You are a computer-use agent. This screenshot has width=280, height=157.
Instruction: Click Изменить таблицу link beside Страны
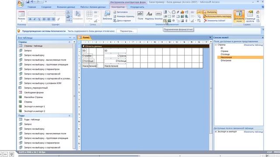(253, 45)
